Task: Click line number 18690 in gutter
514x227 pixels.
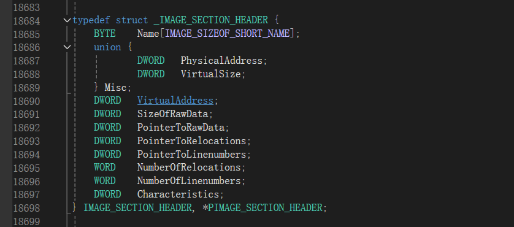Action: [26, 101]
